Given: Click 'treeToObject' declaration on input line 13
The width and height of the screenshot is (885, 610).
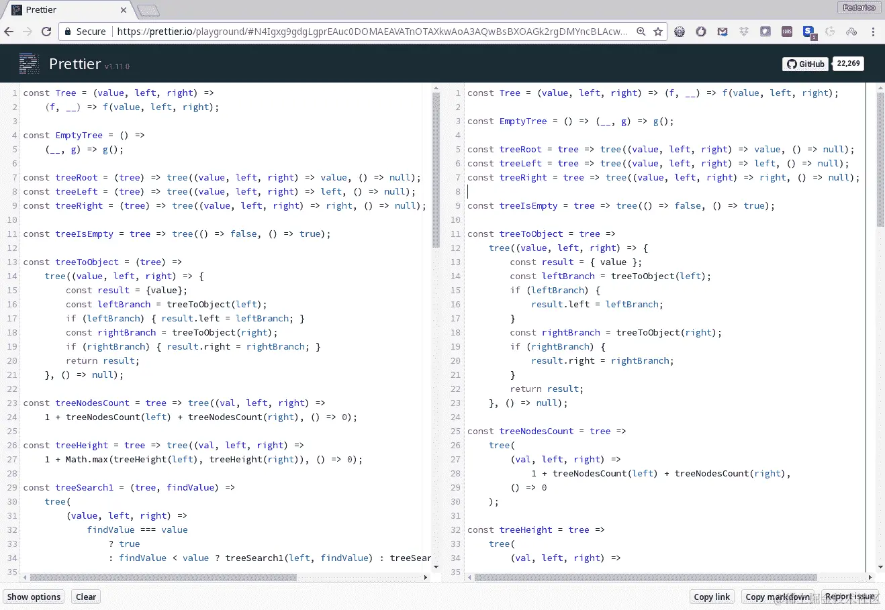Looking at the screenshot, I should tap(87, 262).
